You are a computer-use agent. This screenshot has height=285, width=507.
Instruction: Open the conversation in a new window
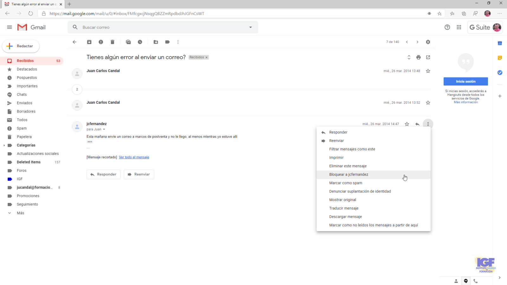[x=428, y=57]
